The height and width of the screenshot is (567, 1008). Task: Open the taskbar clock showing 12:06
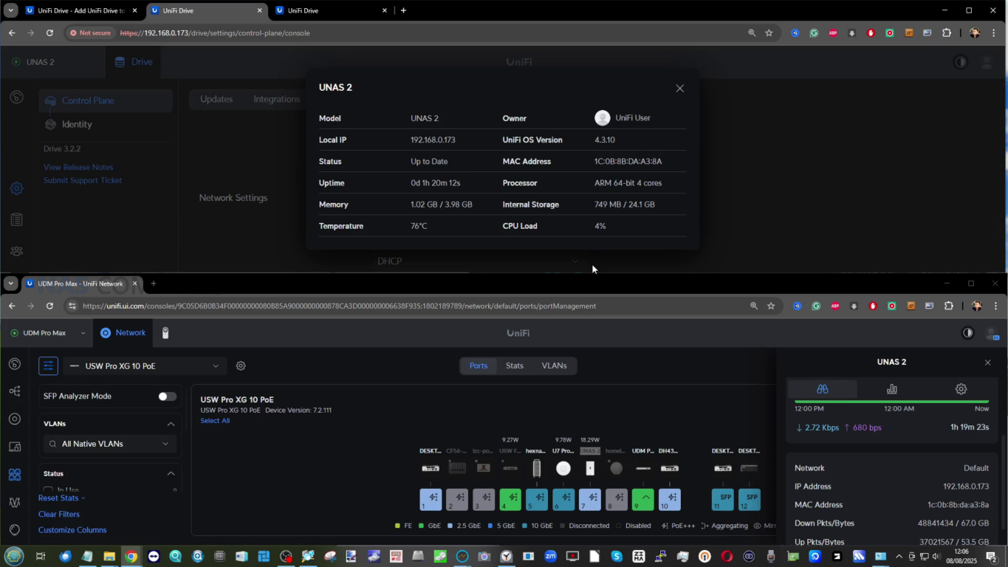click(963, 556)
